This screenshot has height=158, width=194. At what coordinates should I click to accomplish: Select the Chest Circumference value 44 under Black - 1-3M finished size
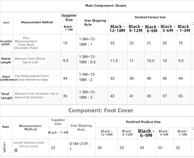180,78
